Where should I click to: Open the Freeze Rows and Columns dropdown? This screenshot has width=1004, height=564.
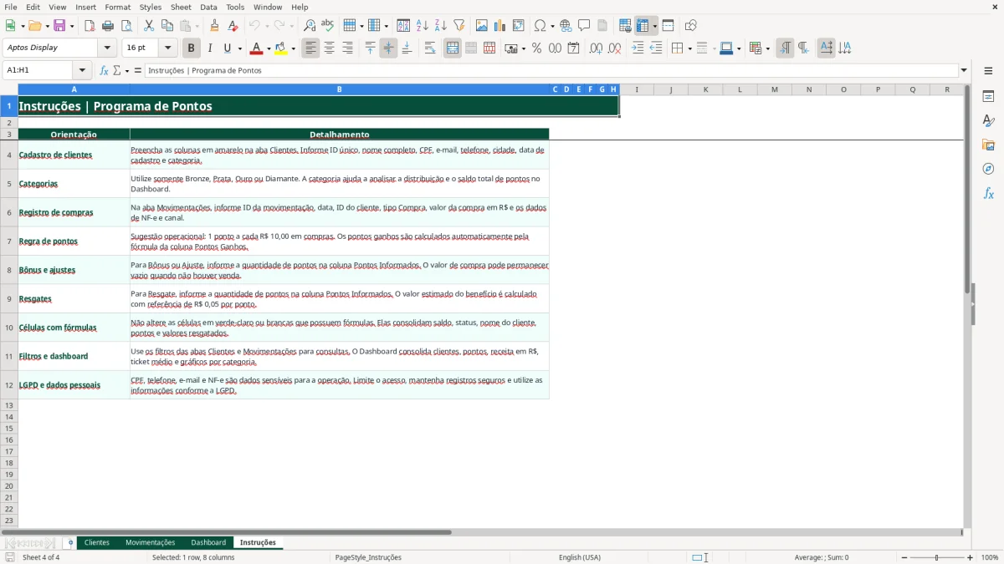click(655, 26)
